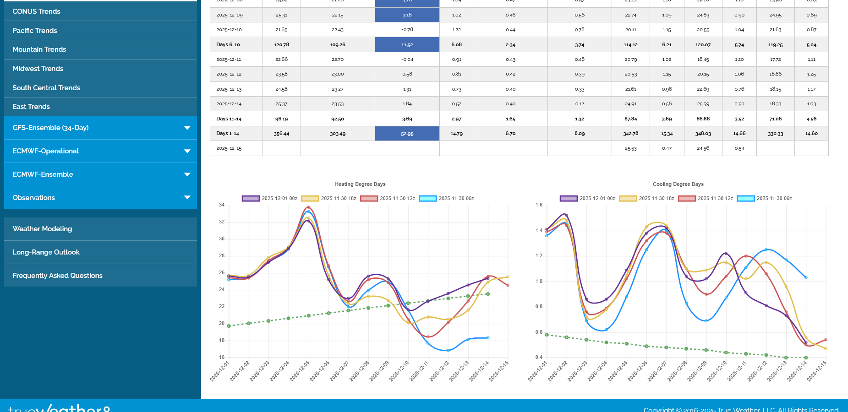Click red 12z color swatch in Heating legend

point(369,198)
